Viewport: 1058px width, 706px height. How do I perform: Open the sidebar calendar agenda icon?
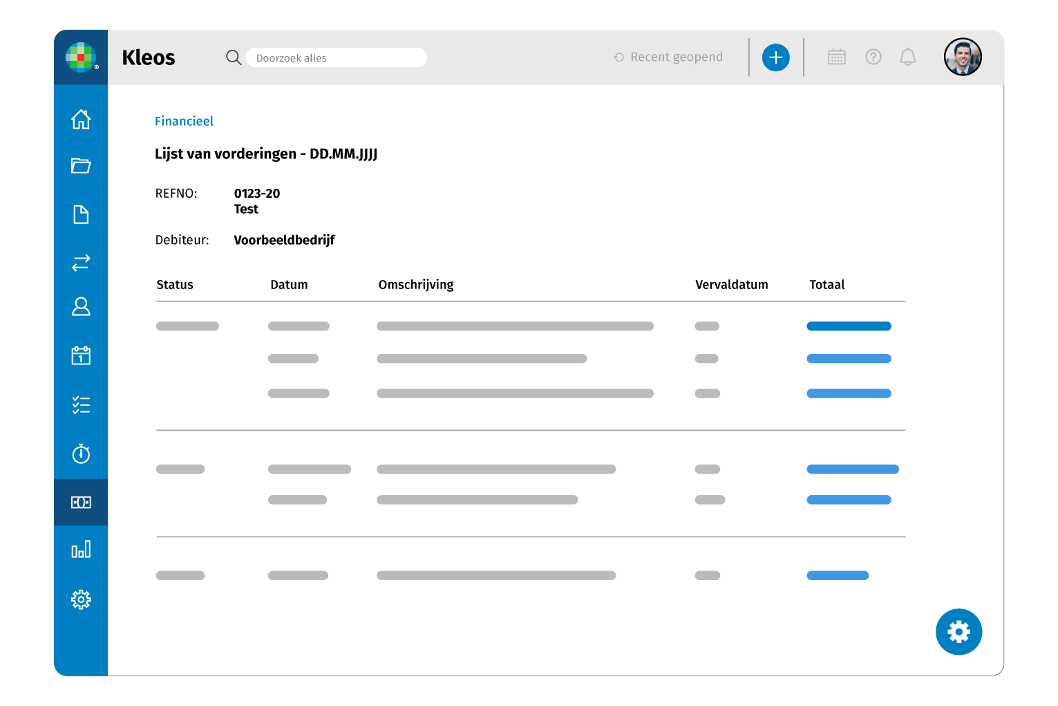[x=81, y=355]
